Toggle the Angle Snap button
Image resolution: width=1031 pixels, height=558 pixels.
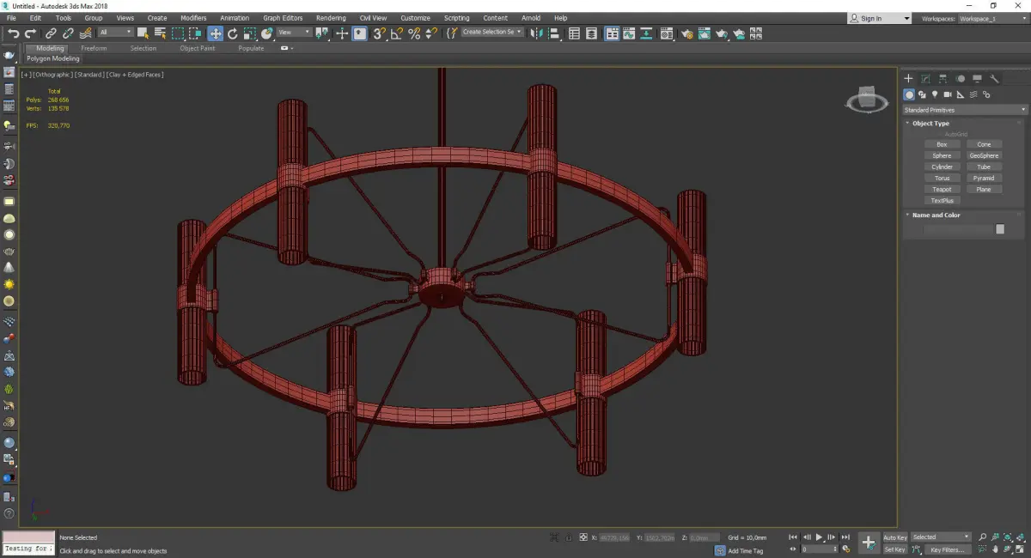tap(397, 33)
